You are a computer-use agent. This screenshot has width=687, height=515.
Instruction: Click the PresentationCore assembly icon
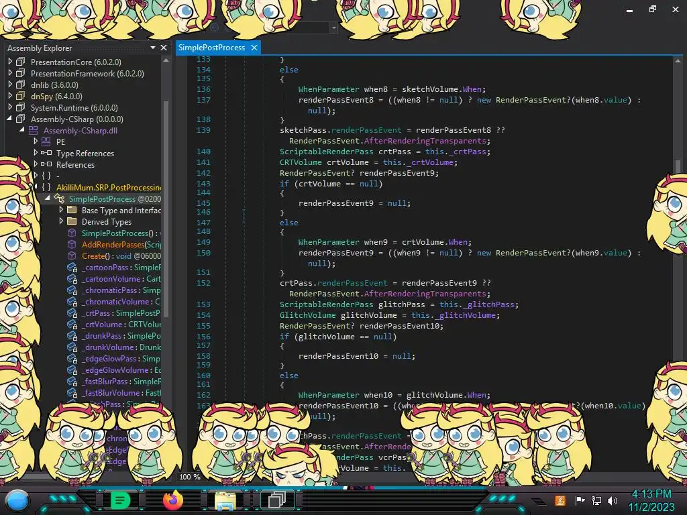click(21, 62)
